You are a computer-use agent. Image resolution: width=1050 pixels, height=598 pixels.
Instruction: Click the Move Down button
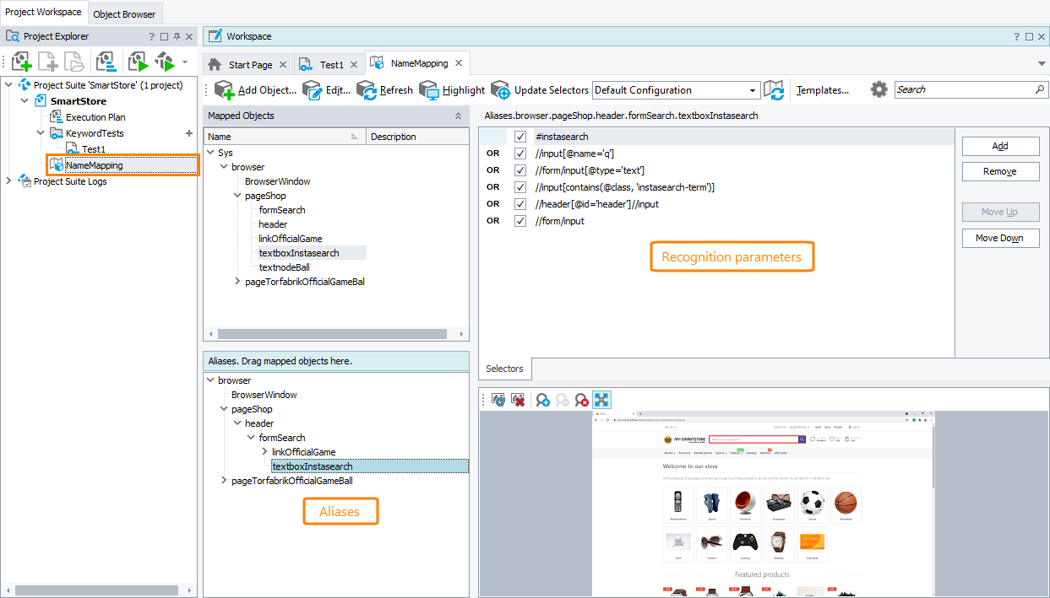(1000, 239)
